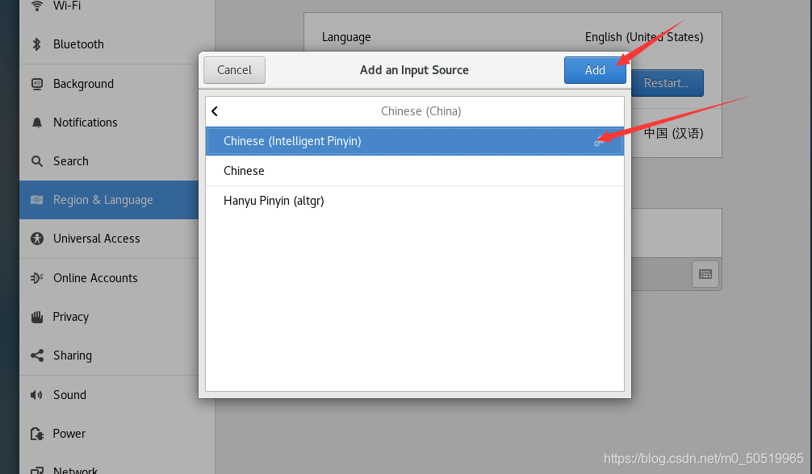Click the keyboard layout preview icon

pyautogui.click(x=705, y=274)
